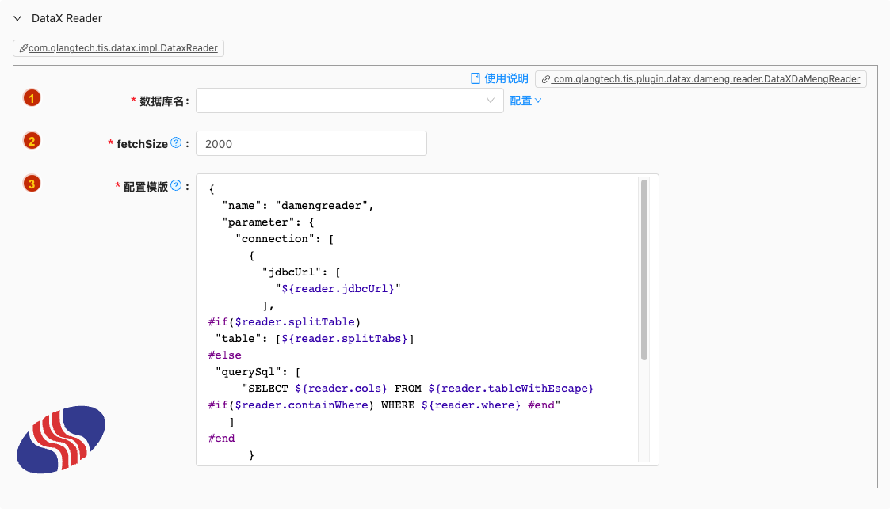Click the red step badge number 2
The height and width of the screenshot is (509, 890).
point(32,141)
